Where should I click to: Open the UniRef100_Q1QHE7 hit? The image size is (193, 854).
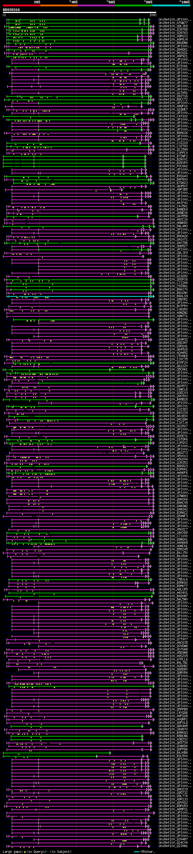(x=173, y=110)
